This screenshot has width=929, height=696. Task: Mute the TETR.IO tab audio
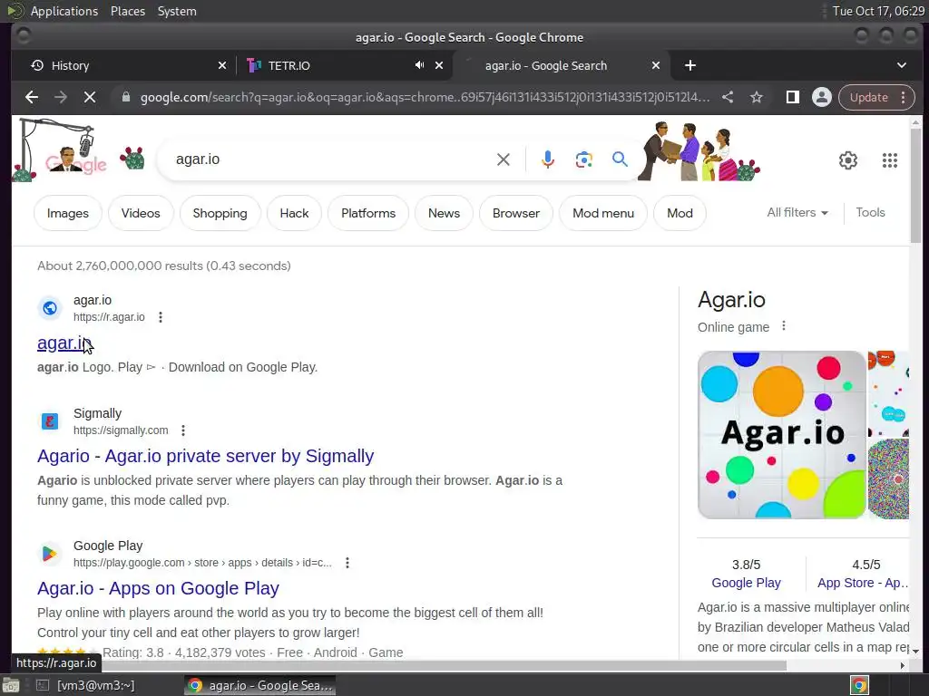coord(419,65)
